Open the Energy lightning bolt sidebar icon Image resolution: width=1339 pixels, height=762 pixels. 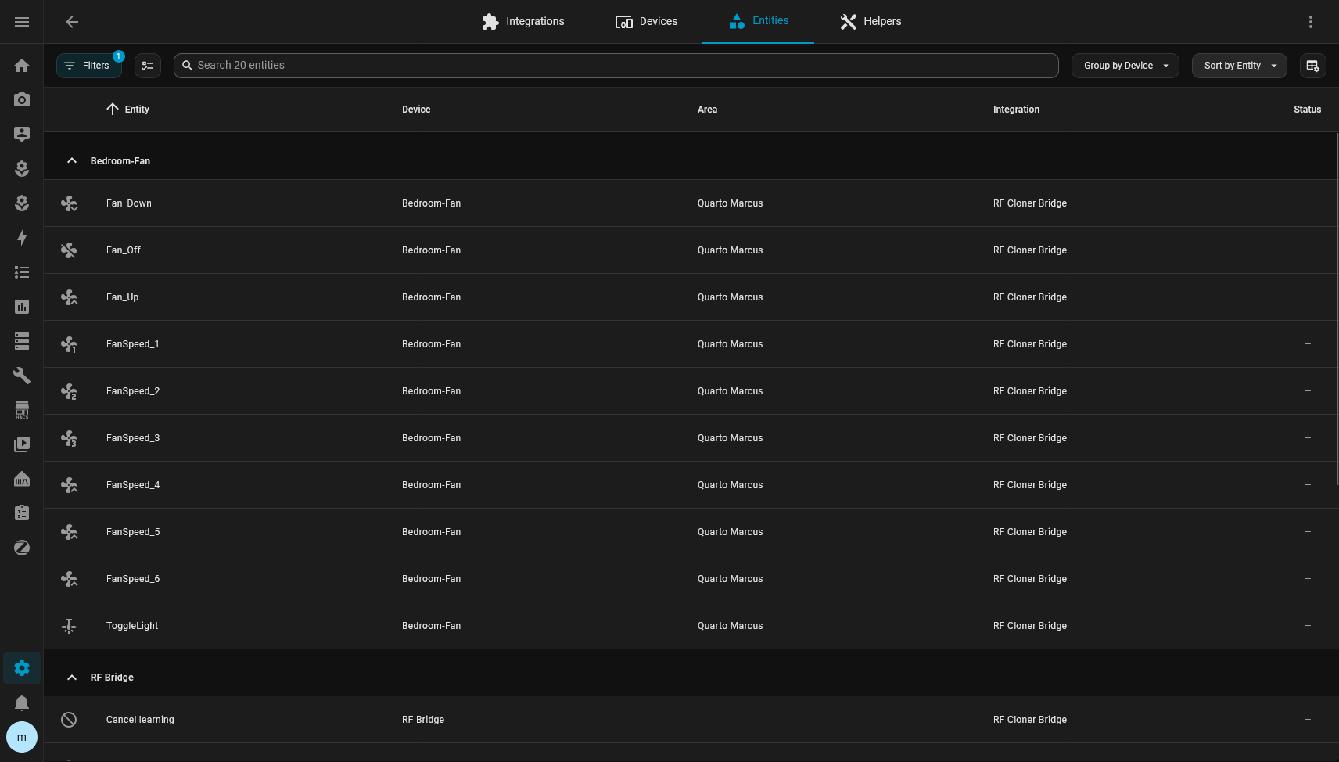click(x=22, y=238)
